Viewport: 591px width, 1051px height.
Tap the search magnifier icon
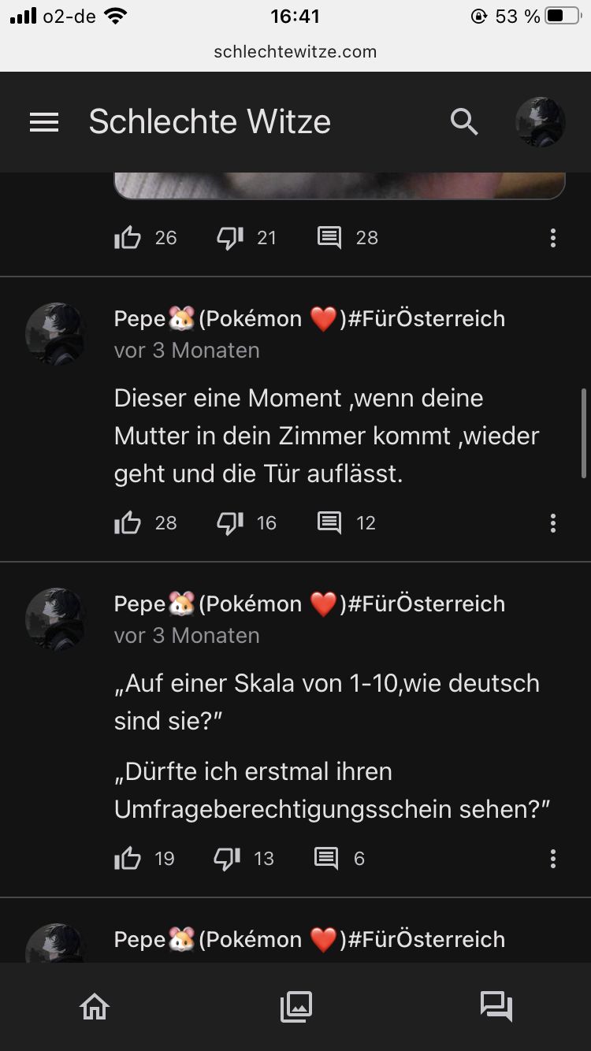[464, 122]
